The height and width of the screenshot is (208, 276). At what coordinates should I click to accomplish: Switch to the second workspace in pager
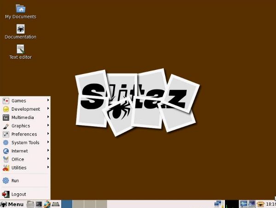pyautogui.click(x=78, y=204)
